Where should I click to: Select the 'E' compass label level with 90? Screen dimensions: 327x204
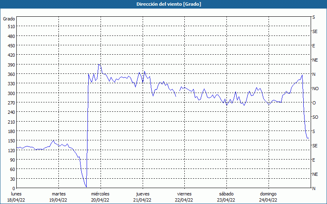click(314, 160)
